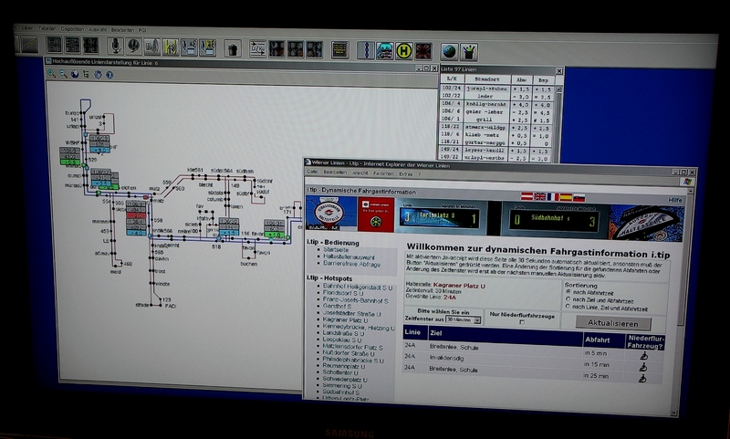Click the microphone icon in the top toolbar
The image size is (730, 439).
point(116,46)
